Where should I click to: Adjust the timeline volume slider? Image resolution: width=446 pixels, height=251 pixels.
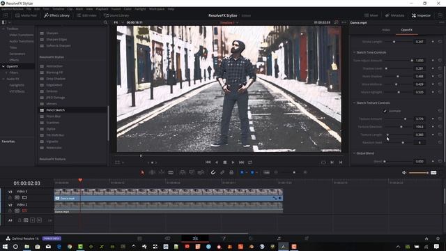[x=419, y=172]
